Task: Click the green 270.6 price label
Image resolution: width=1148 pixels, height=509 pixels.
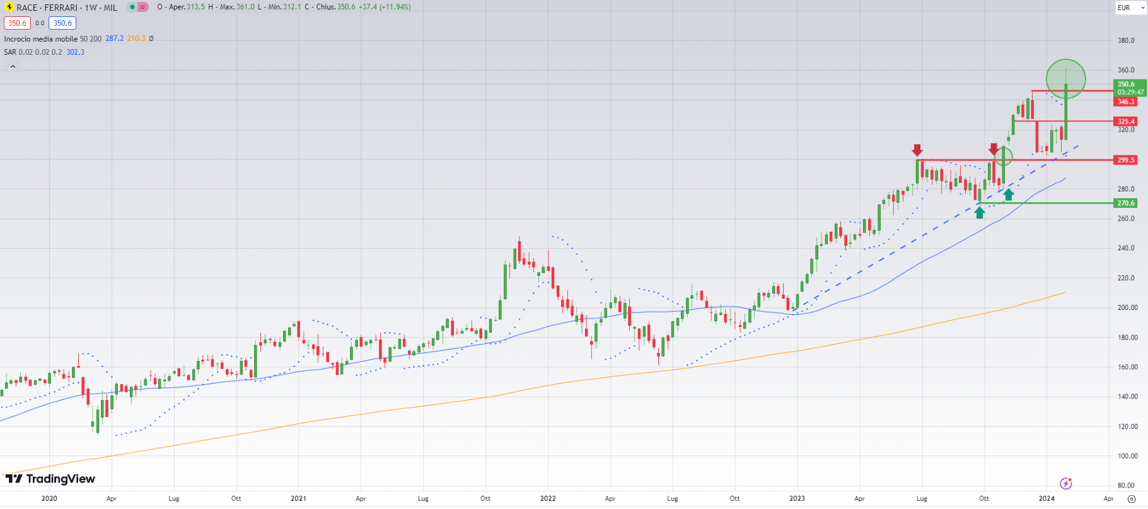Action: (x=1125, y=203)
